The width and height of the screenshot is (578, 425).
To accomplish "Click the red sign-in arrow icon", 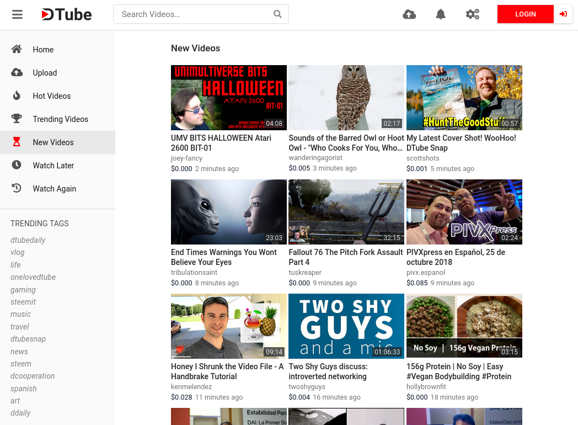I will pos(563,14).
